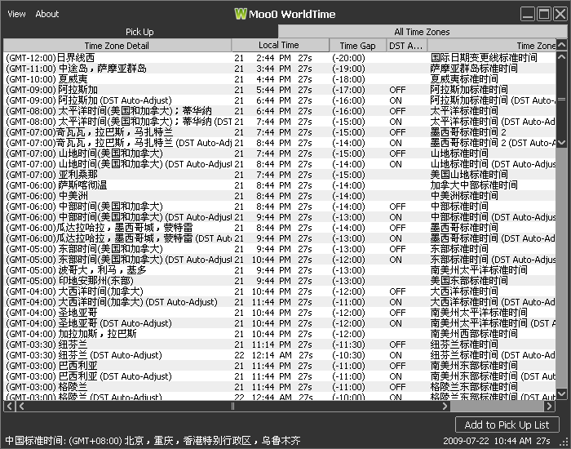Viewport: 571px width, 449px height.
Task: Select the row (GMT-04:00) 加拉加斯，拉巴斯
Action: [280, 334]
